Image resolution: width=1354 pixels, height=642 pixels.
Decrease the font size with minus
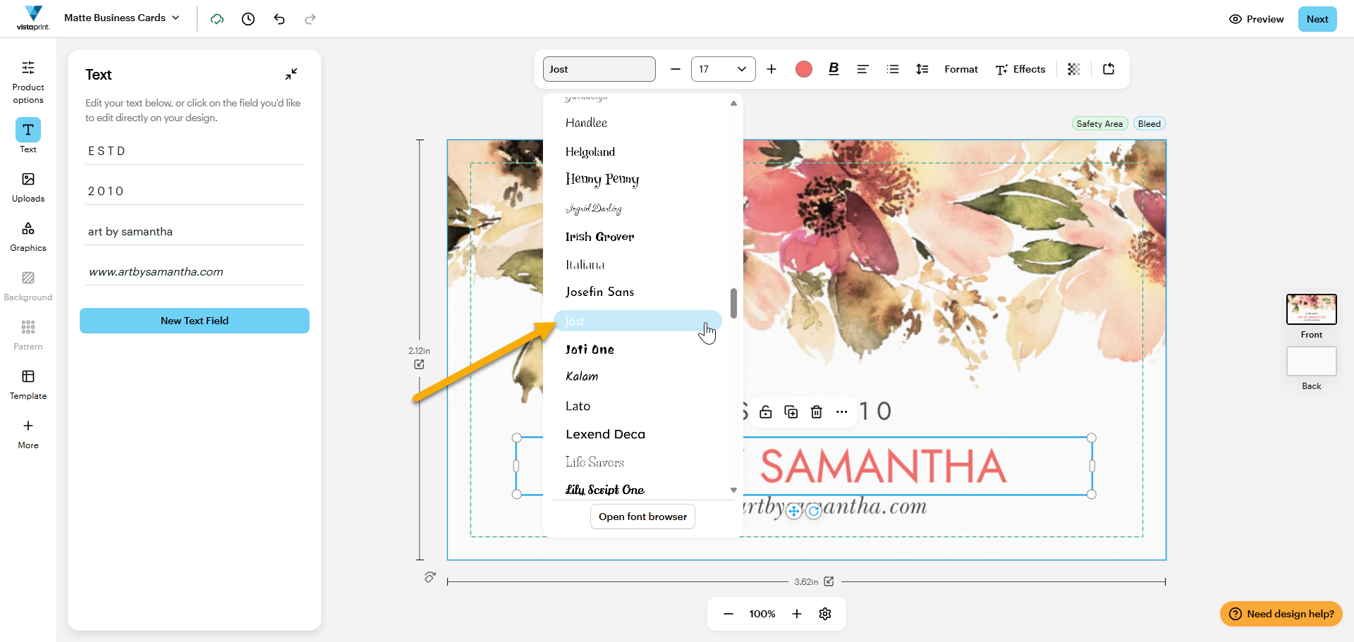pyautogui.click(x=676, y=69)
